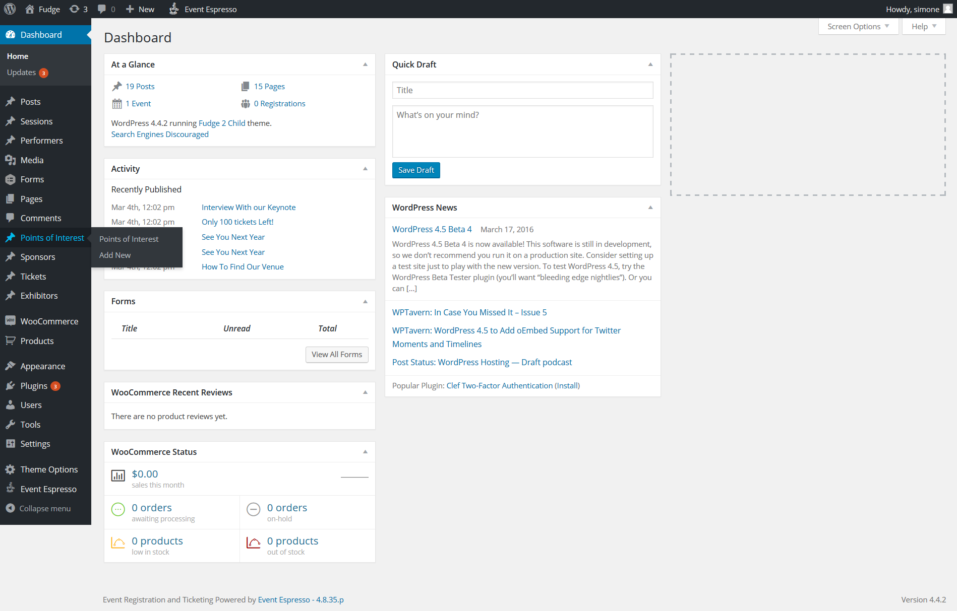The width and height of the screenshot is (957, 611).
Task: Click the Comments icon in sidebar
Action: pyautogui.click(x=10, y=218)
